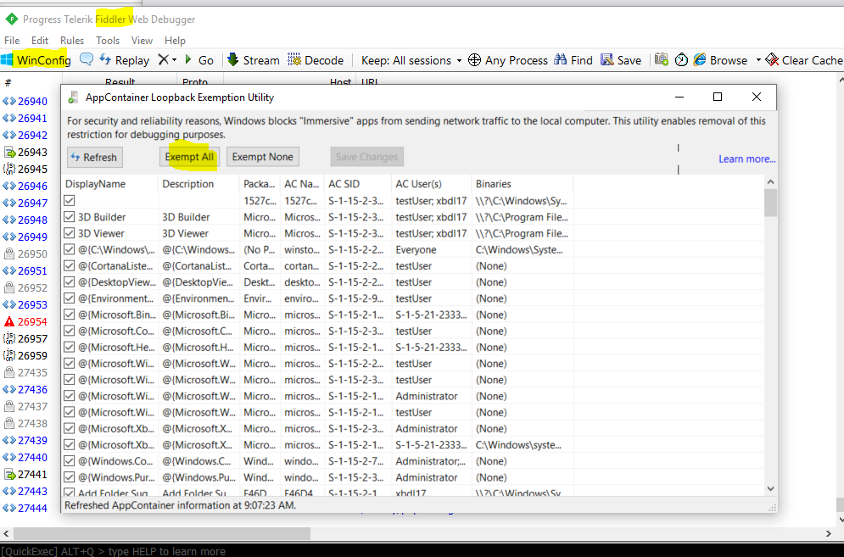
Task: Open the Rules menu
Action: [x=72, y=40]
